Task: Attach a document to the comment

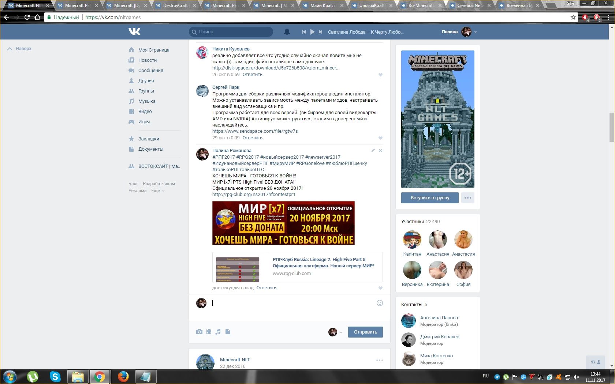Action: coord(228,332)
